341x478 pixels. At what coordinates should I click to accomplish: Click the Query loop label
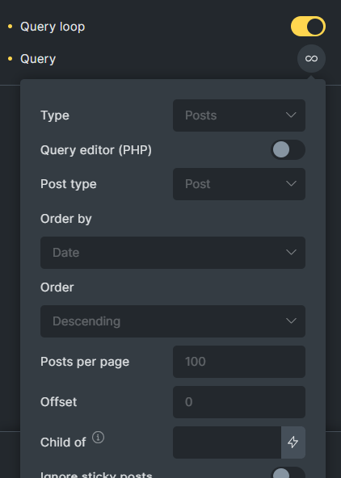(53, 27)
